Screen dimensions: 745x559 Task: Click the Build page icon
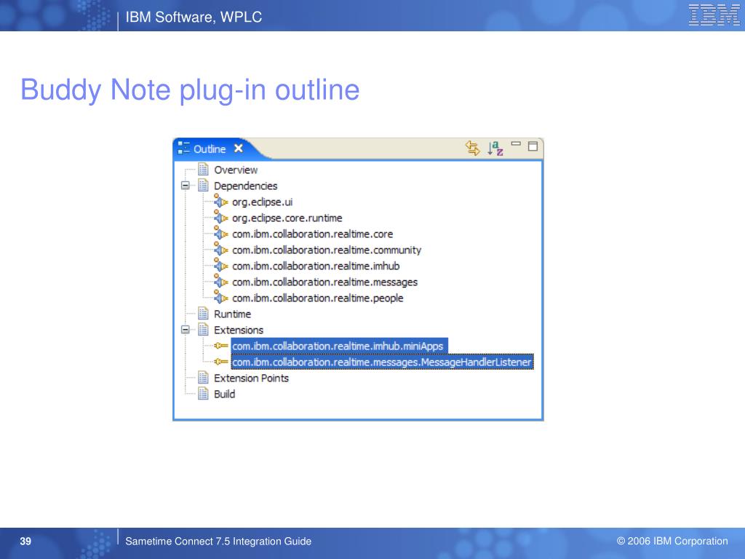(204, 394)
